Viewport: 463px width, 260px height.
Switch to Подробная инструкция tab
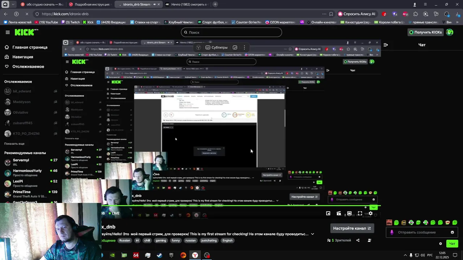click(x=90, y=4)
